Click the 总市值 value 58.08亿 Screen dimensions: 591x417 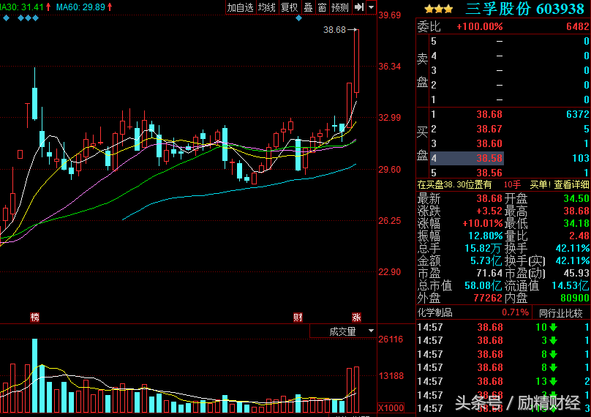point(483,285)
